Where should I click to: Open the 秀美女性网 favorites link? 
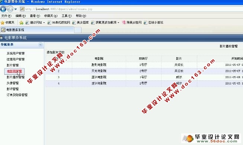(x=132, y=23)
